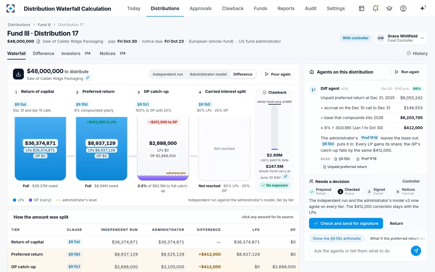Click the Clawback shield icon
435x272 pixels.
click(265, 92)
